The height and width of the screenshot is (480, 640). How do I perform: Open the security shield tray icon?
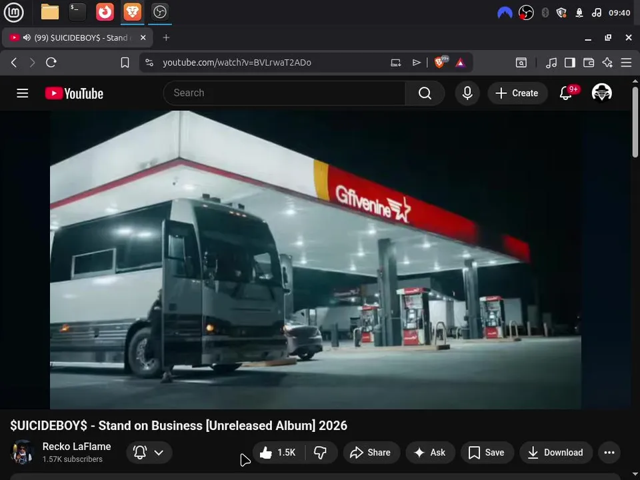[561, 13]
